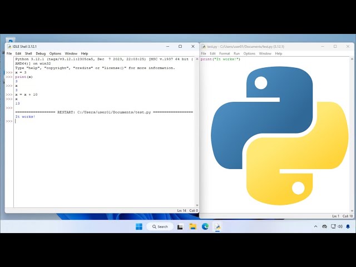Open Window menu in IDLE Shell window
The height and width of the screenshot is (267, 356).
point(71,53)
